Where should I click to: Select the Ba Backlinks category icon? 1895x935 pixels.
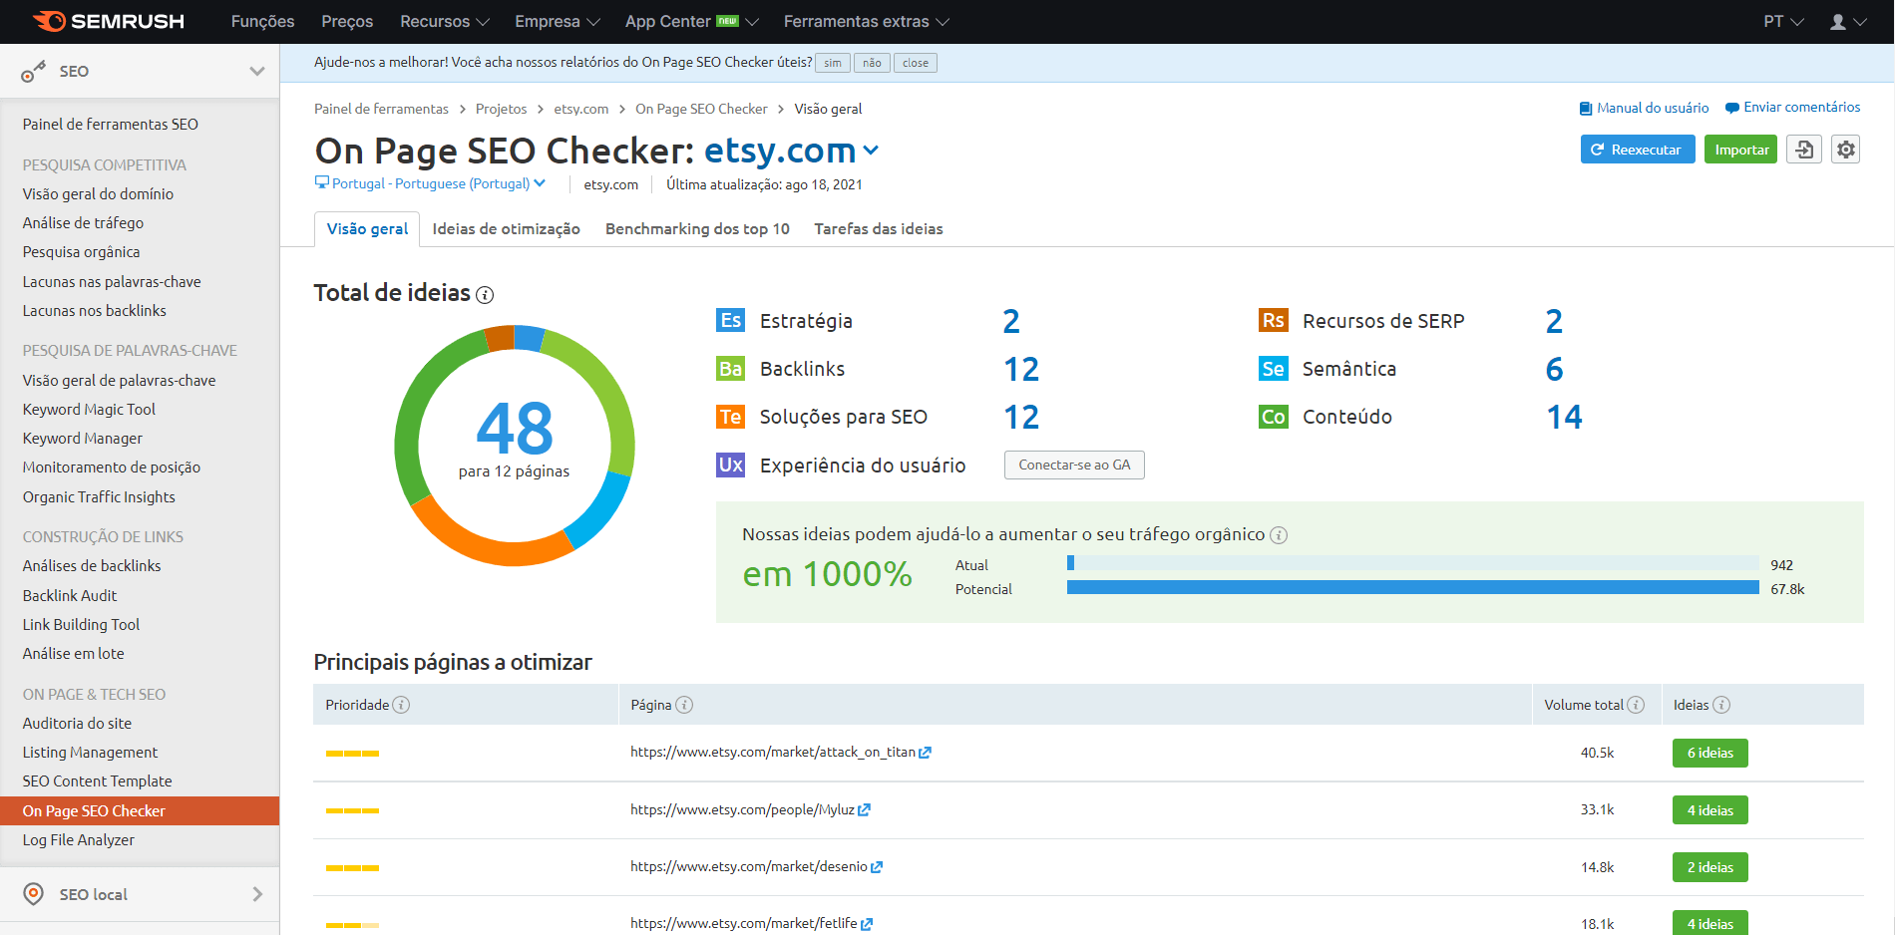731,368
